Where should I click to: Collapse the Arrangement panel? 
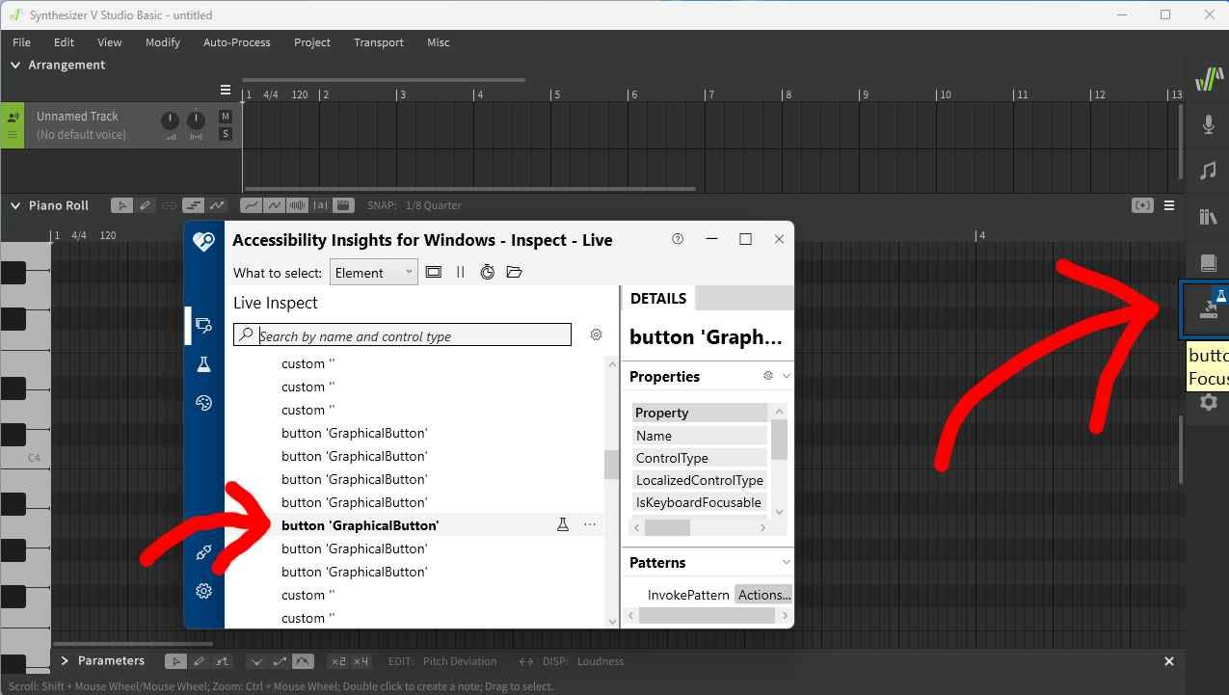pos(15,65)
